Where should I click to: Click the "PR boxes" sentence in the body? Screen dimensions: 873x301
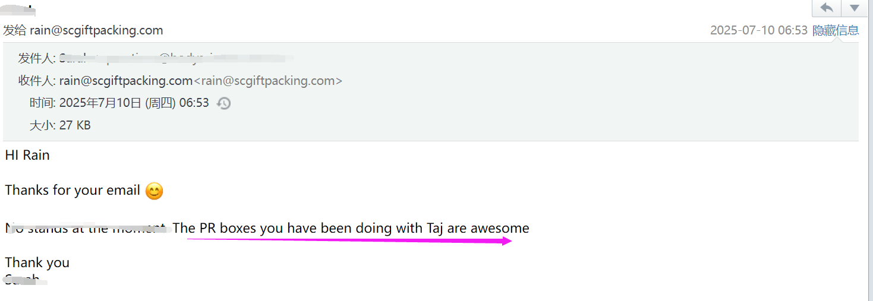351,228
